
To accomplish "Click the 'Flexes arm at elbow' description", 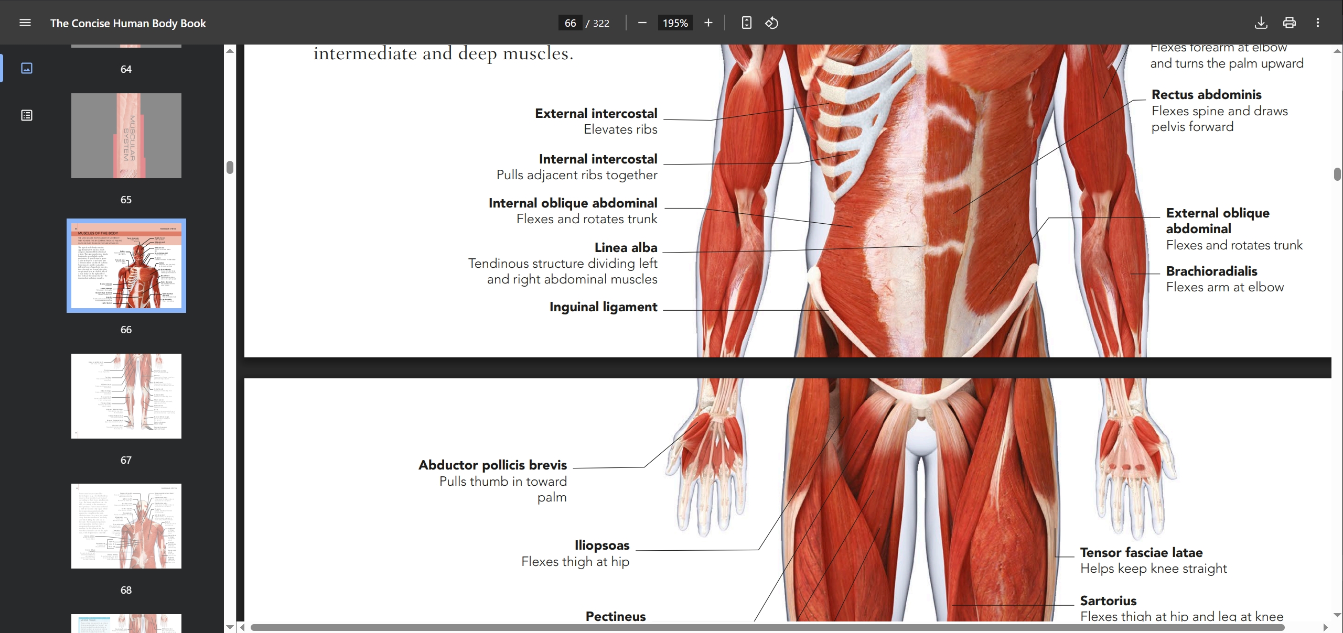I will pos(1224,287).
